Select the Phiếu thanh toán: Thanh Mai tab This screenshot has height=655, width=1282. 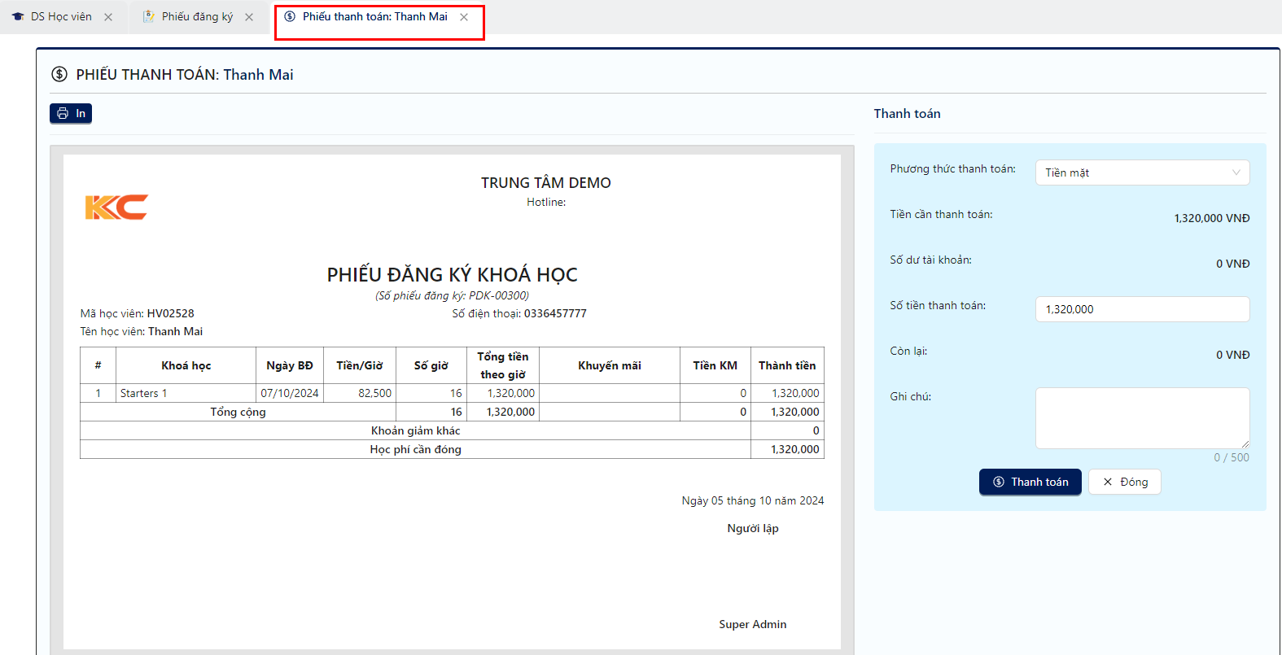point(375,16)
